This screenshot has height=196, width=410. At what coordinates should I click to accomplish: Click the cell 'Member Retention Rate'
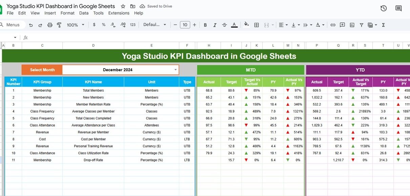tap(93, 104)
